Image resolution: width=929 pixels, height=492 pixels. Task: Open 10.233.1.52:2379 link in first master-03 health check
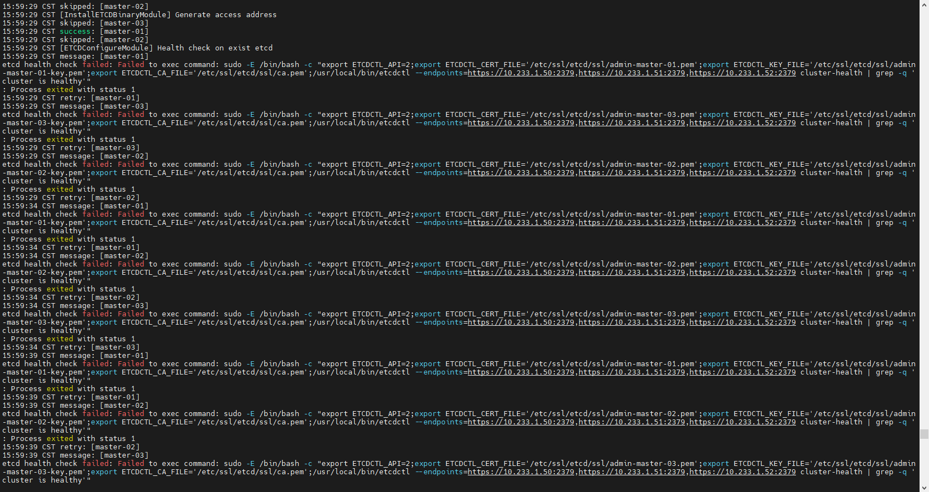point(742,123)
